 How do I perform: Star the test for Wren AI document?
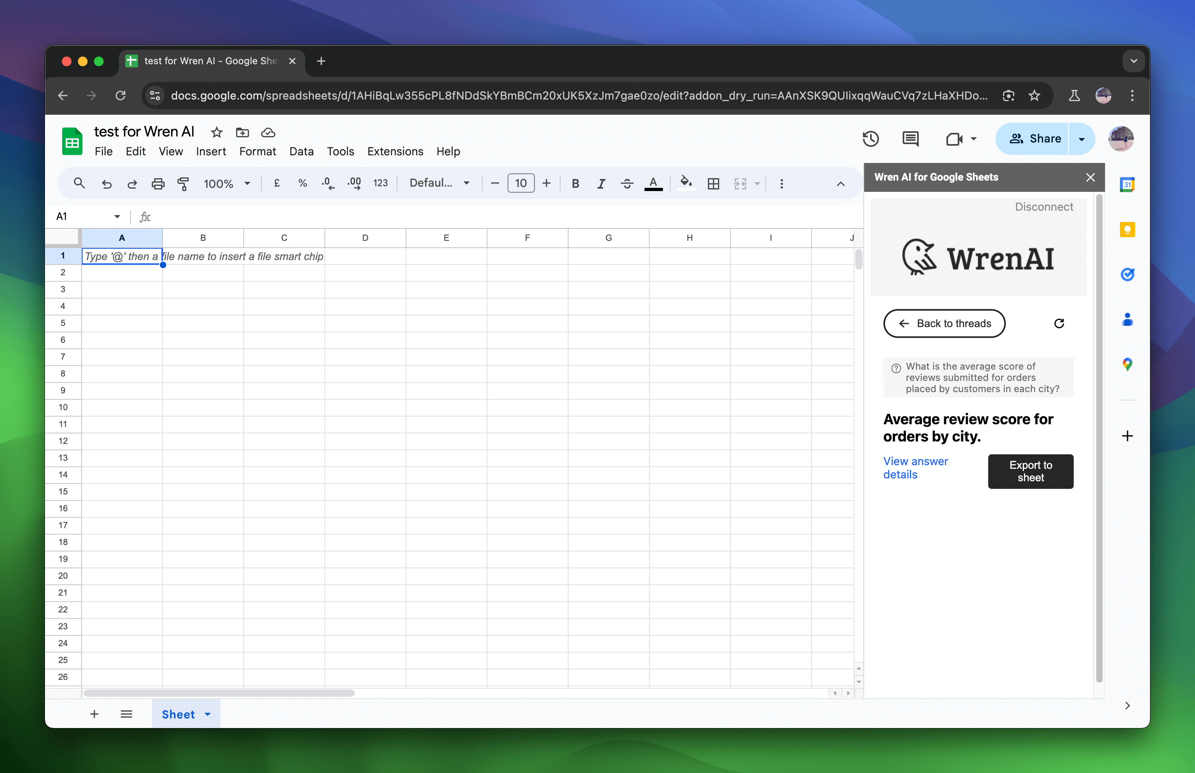(216, 132)
